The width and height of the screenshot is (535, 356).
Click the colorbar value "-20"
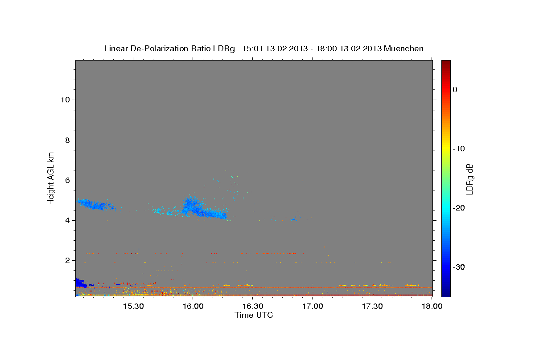click(459, 208)
